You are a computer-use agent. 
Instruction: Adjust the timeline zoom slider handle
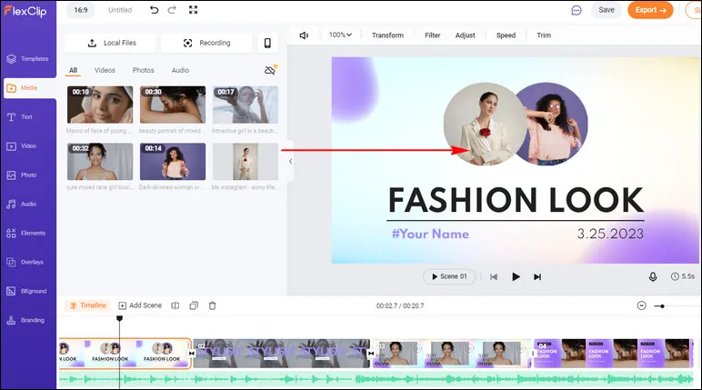coord(662,306)
